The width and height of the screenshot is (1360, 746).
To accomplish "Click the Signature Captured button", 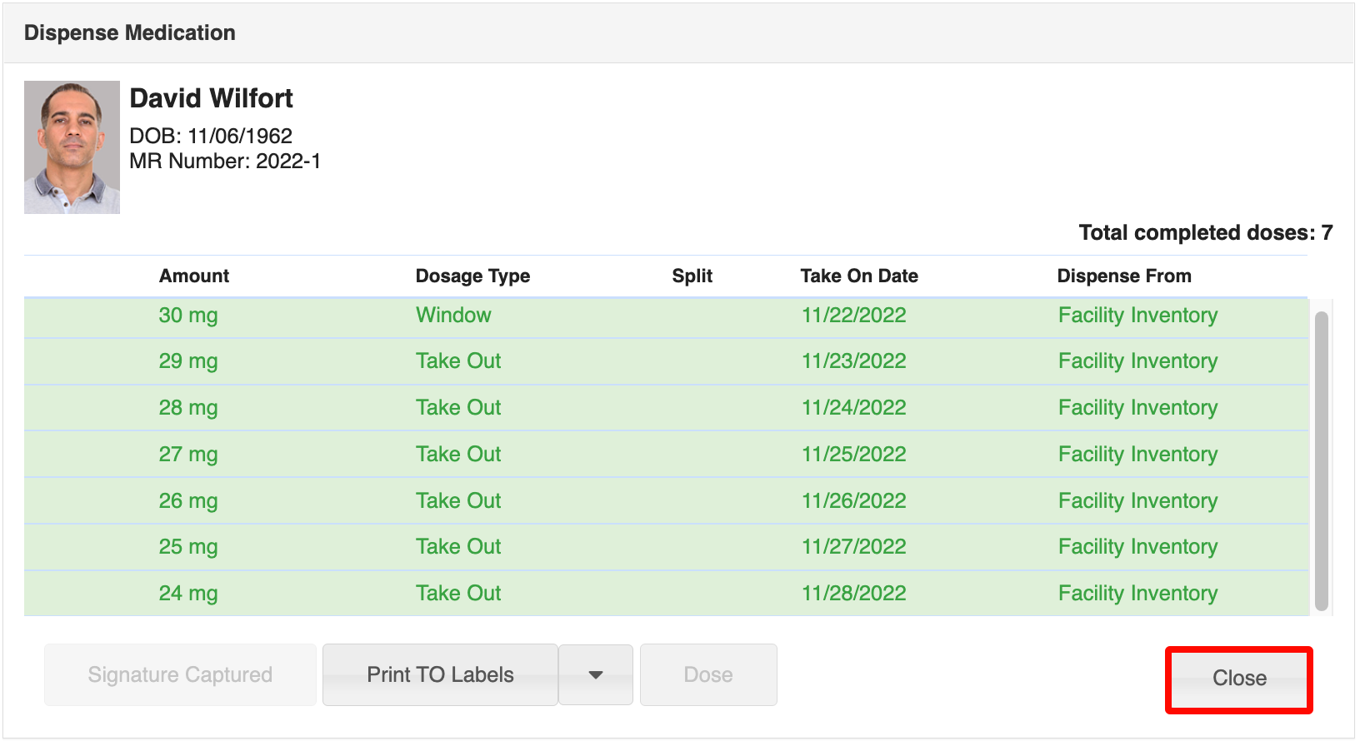I will point(180,675).
